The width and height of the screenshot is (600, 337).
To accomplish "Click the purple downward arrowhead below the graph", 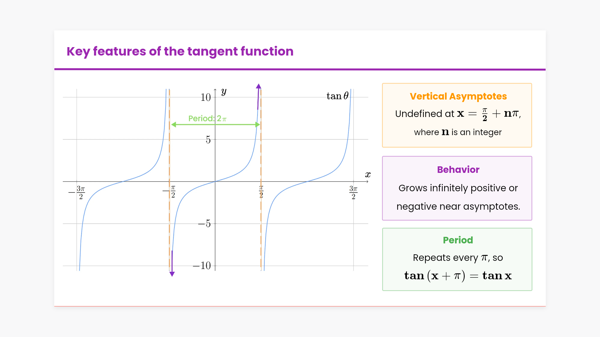I will (172, 274).
